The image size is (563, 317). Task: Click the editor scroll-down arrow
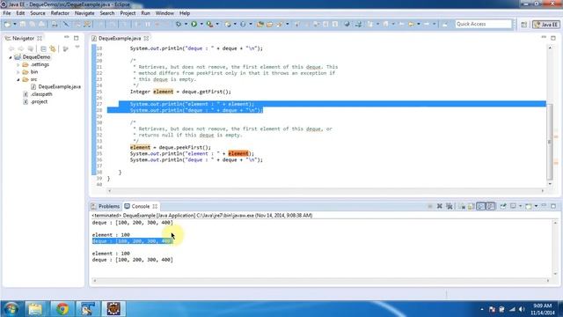coord(550,184)
